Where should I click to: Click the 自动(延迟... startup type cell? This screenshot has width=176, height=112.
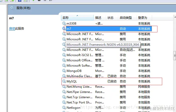tap(127, 50)
